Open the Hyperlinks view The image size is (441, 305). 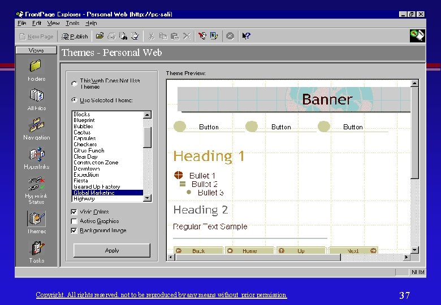[37, 158]
